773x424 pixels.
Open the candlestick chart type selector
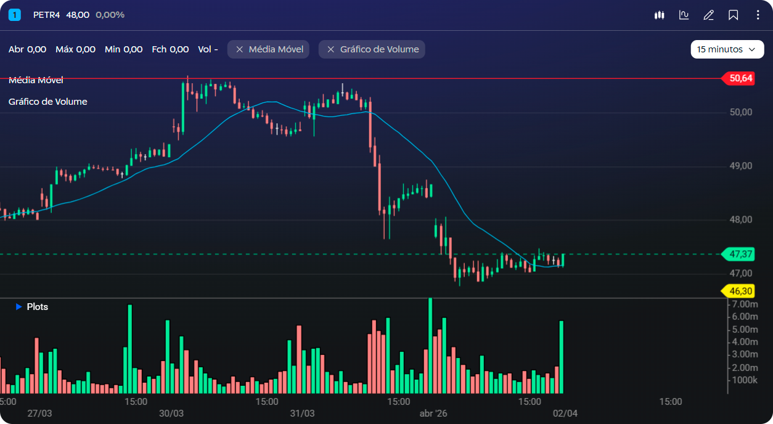point(659,15)
